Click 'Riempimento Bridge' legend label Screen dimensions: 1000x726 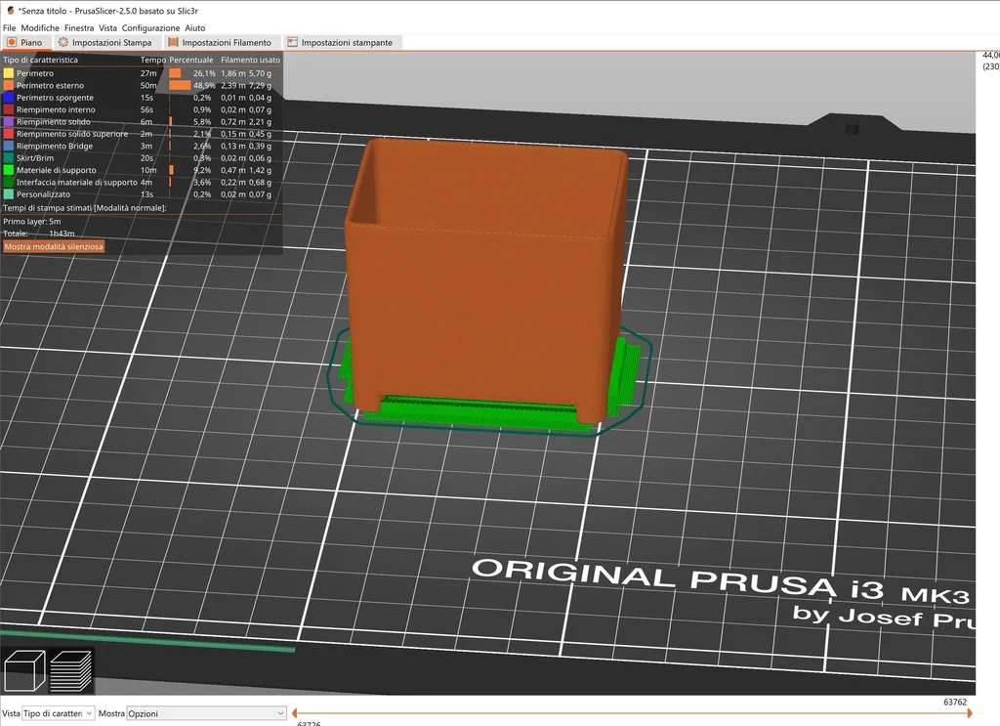55,147
